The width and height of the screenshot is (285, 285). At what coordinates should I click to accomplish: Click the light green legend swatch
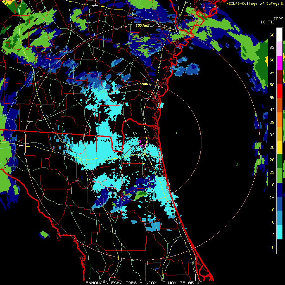(280, 175)
